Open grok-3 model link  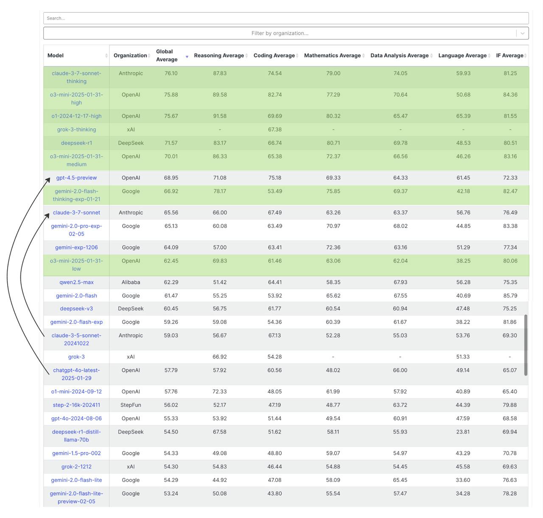(76, 357)
